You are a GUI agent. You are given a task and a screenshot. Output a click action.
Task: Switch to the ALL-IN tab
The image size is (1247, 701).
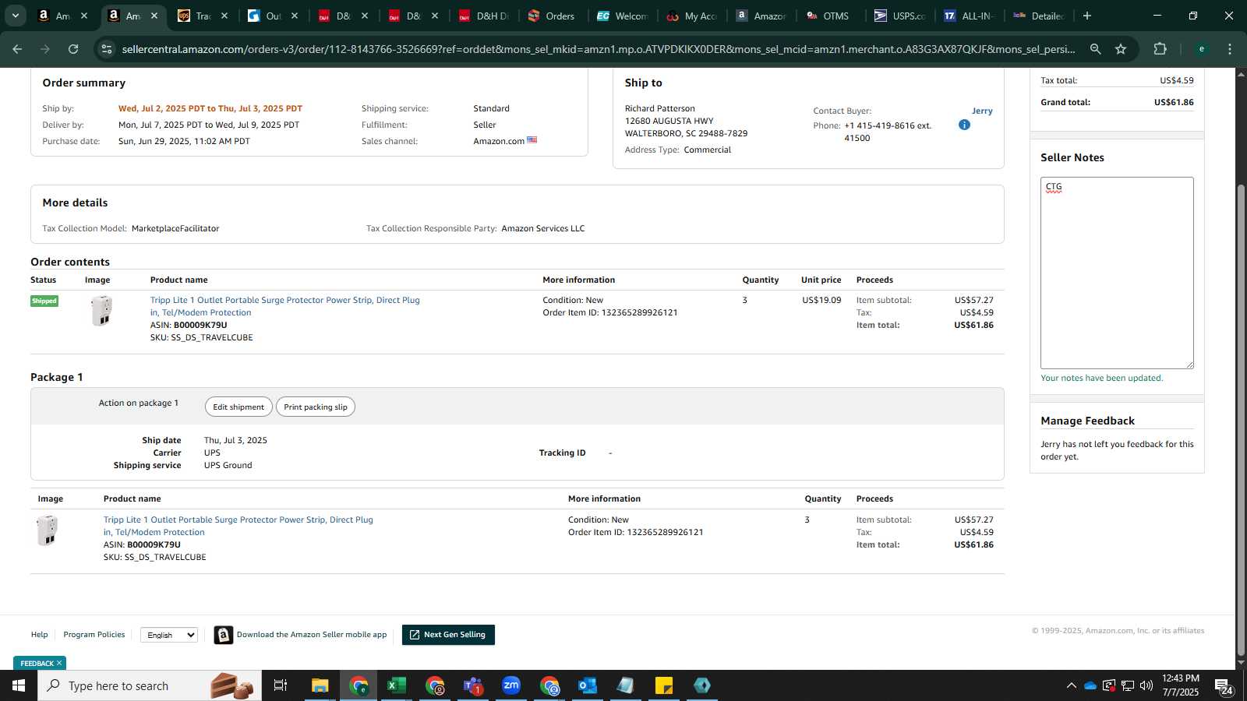[970, 16]
